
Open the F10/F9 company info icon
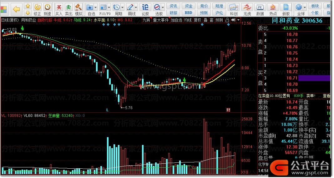[x=103, y=8]
